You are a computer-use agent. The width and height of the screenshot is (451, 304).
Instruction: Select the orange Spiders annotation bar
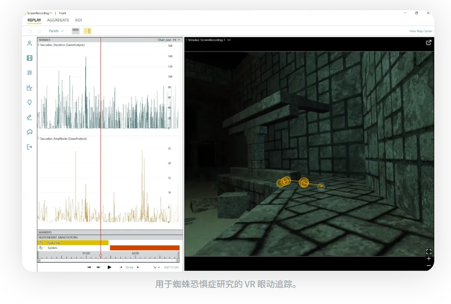click(x=145, y=248)
